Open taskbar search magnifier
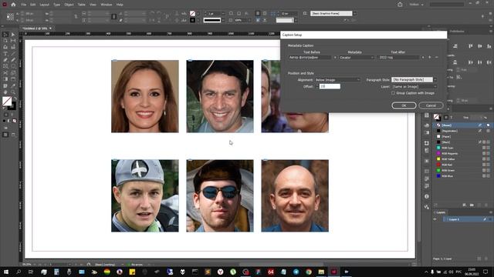The width and height of the screenshot is (494, 277). coord(19,272)
